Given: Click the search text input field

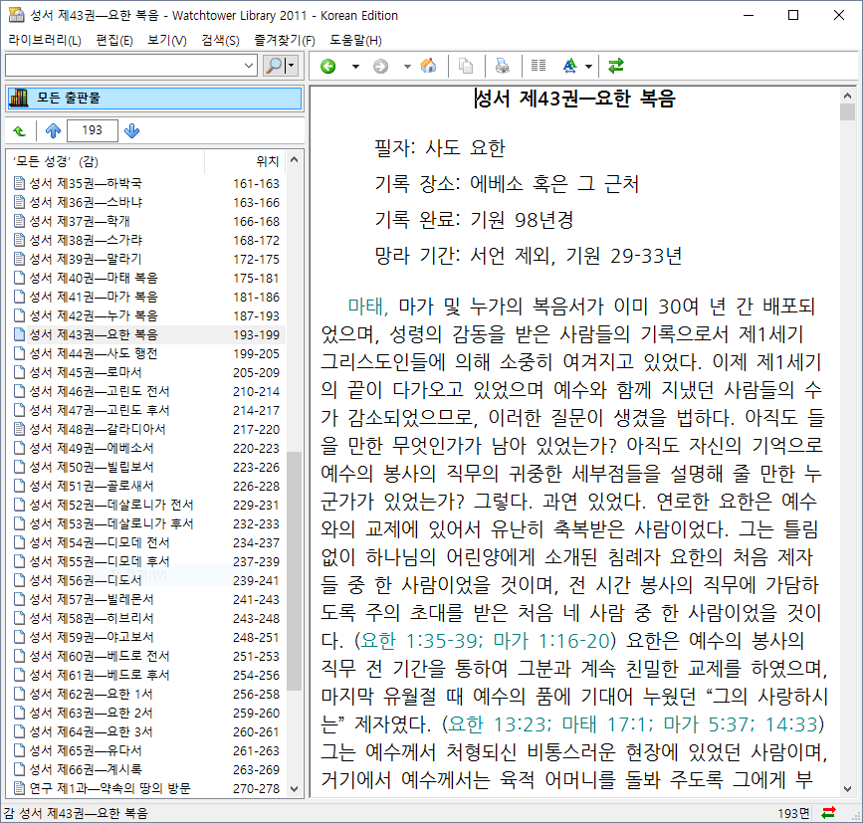Looking at the screenshot, I should tap(123, 66).
